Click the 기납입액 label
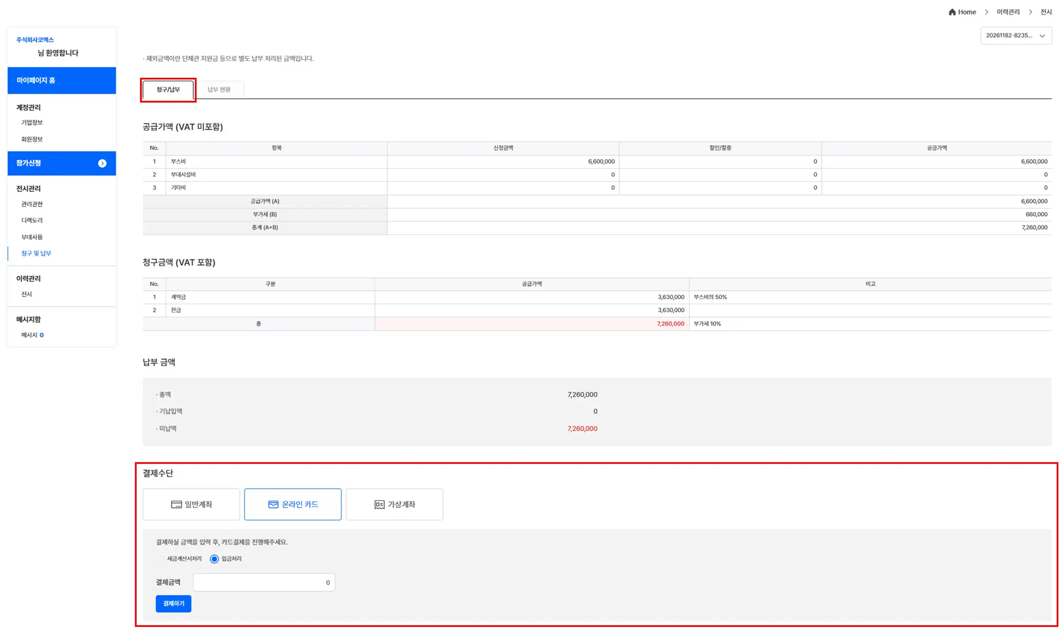The width and height of the screenshot is (1063, 635). point(171,411)
